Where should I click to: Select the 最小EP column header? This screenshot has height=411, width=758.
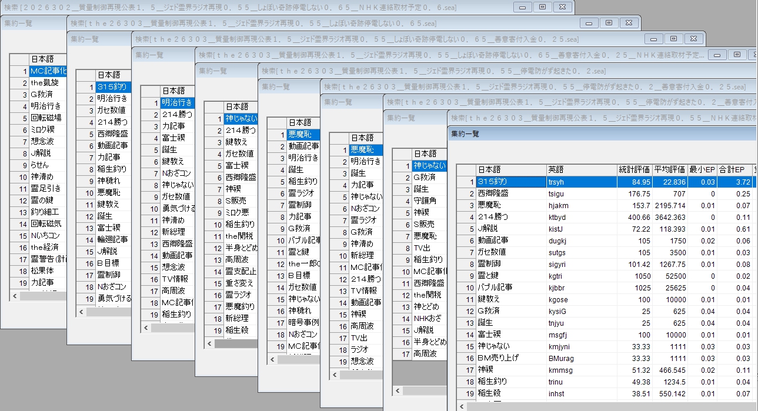(703, 169)
